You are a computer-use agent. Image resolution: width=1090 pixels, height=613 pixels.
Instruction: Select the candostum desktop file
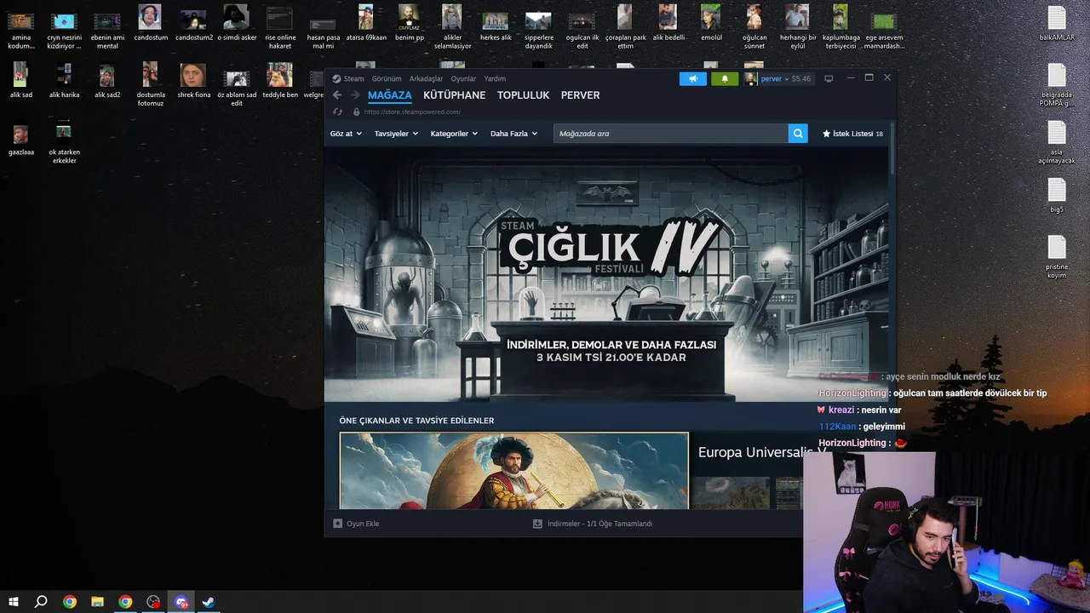(x=151, y=23)
